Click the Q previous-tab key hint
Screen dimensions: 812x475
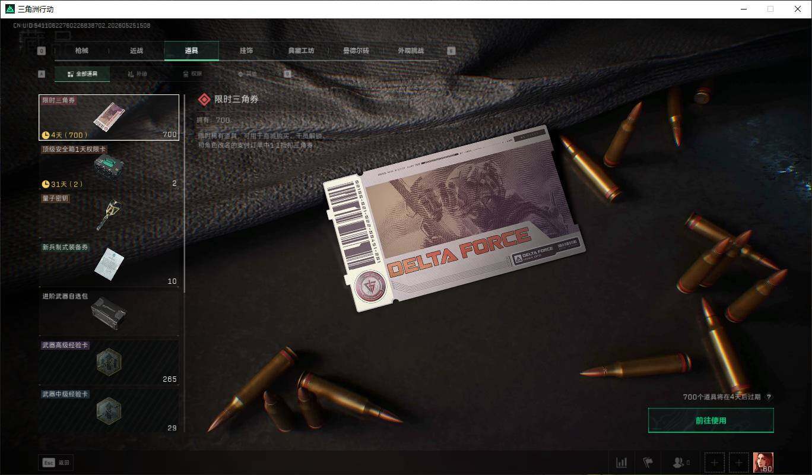[42, 51]
